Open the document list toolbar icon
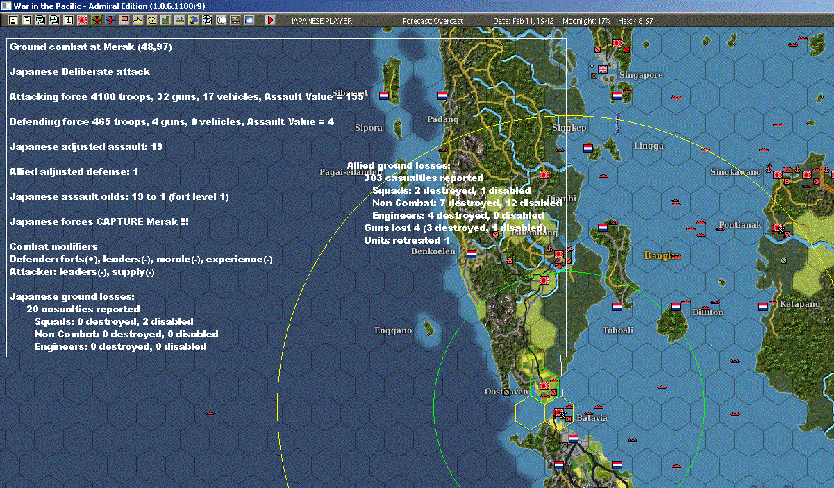The width and height of the screenshot is (834, 488). (x=27, y=20)
